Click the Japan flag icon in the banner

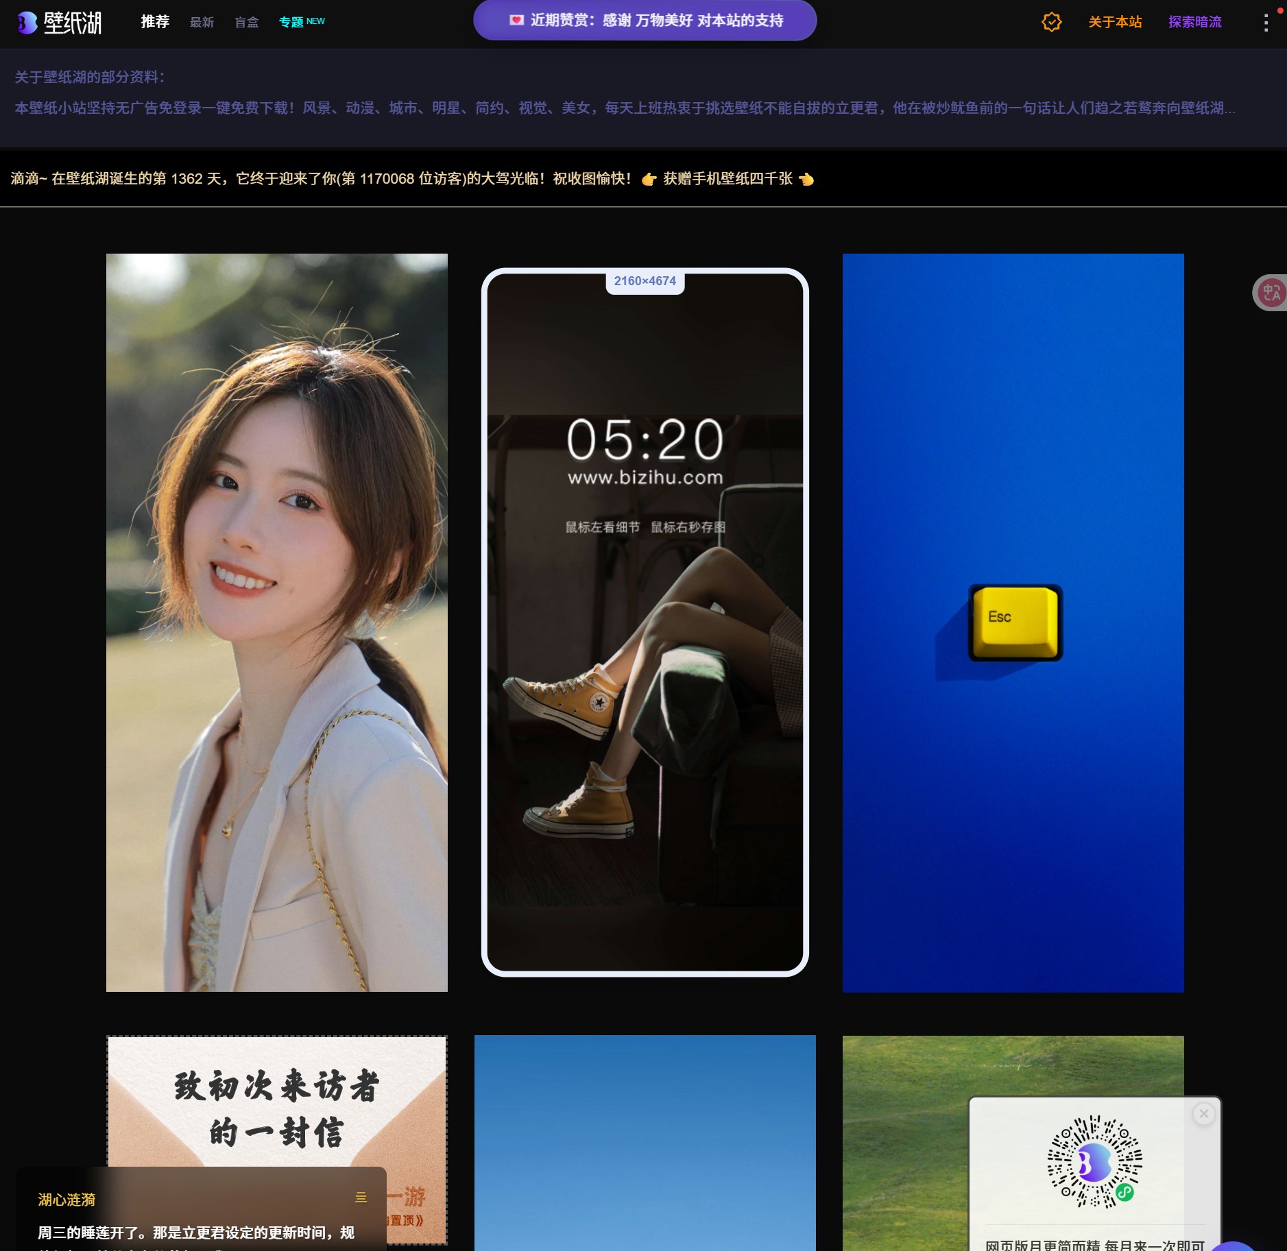516,21
